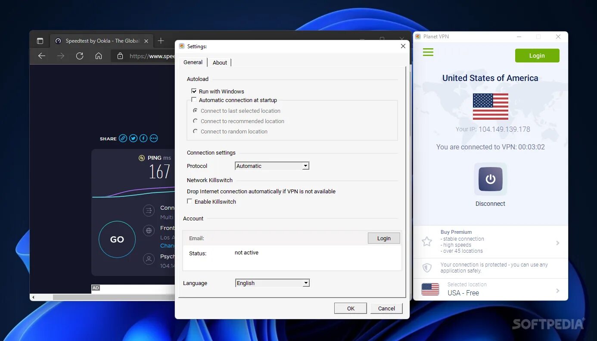This screenshot has height=341, width=597.
Task: Select the Speedtest by Ookla browser tab
Action: pyautogui.click(x=102, y=41)
